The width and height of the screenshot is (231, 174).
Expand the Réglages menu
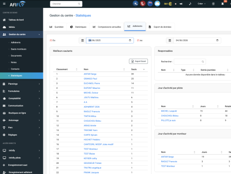point(22,135)
